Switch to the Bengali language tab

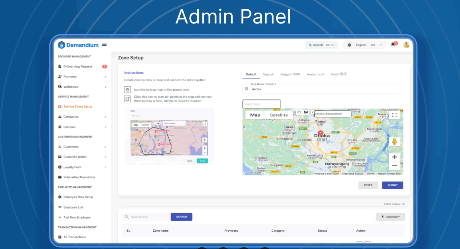click(290, 74)
